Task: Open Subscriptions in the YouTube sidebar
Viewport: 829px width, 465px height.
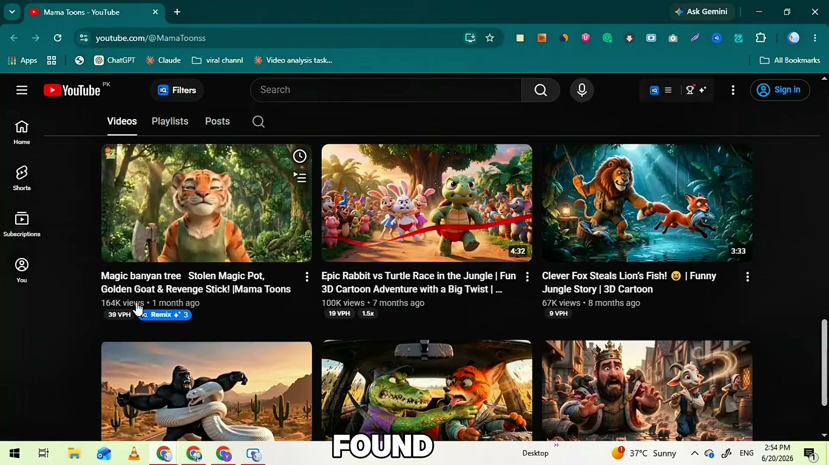Action: pyautogui.click(x=22, y=224)
